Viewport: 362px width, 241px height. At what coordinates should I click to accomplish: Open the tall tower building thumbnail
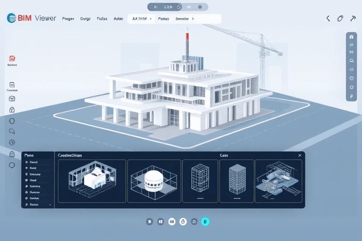pos(237,181)
